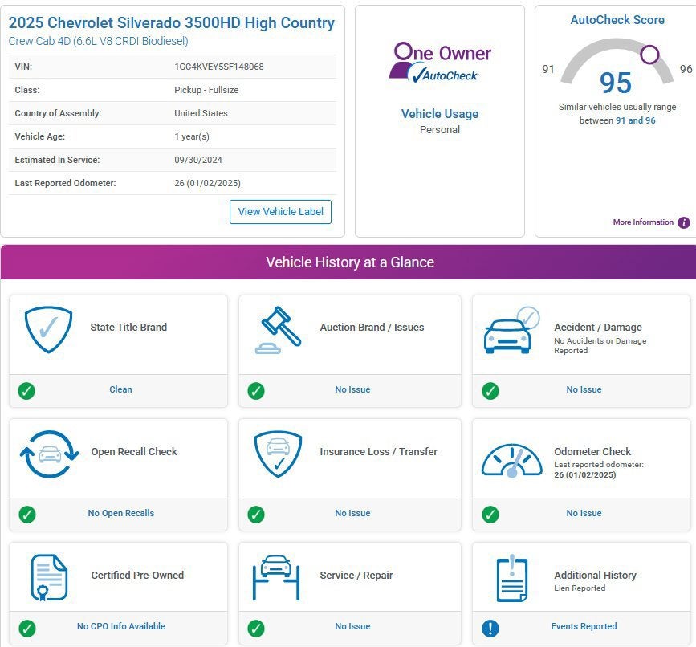Click the Accident / Damage car icon
696x647 pixels.
tap(511, 330)
